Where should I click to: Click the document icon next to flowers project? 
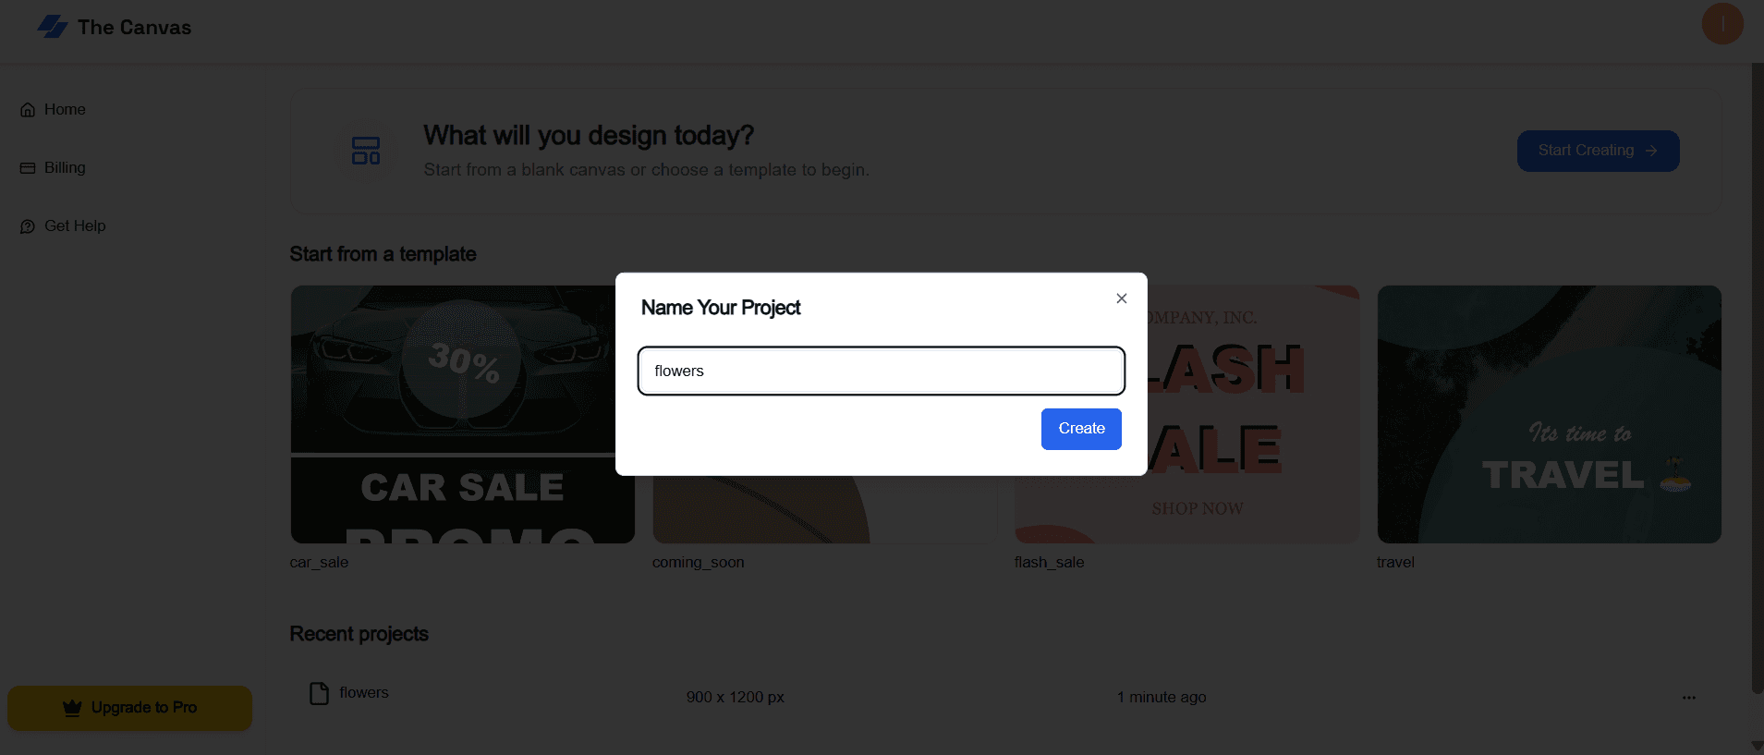(319, 693)
